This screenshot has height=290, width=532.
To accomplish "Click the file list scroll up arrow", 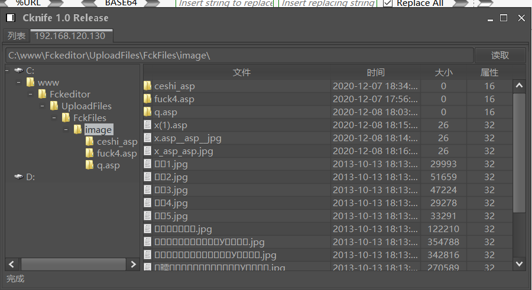I will point(519,86).
